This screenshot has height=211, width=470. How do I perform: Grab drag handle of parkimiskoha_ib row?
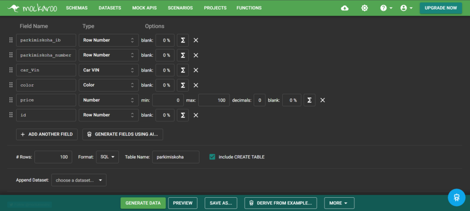click(x=11, y=40)
